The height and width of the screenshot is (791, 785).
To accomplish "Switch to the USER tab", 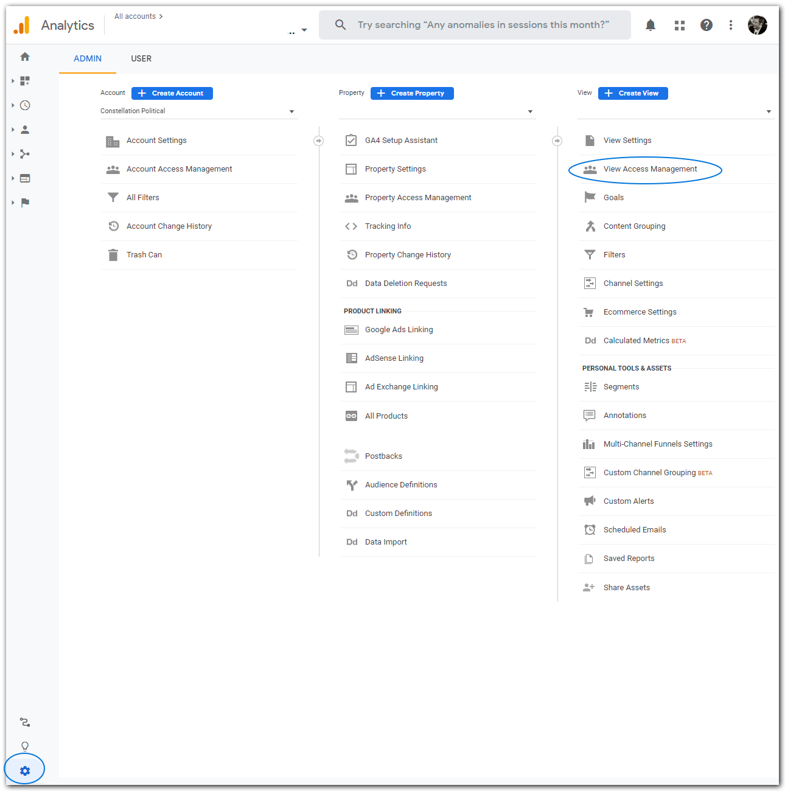I will (141, 59).
